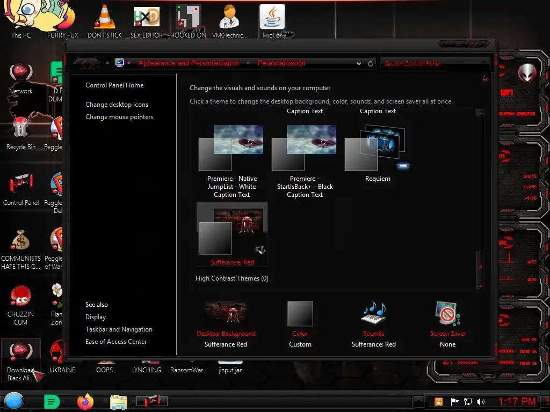Launch the CHUZZIN CUM red fuzzy icon

(21, 305)
